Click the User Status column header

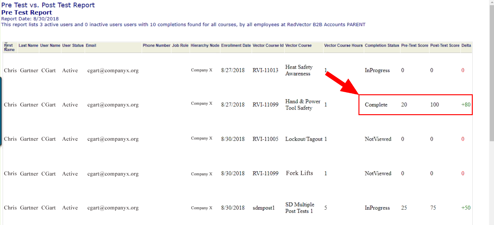coord(73,45)
